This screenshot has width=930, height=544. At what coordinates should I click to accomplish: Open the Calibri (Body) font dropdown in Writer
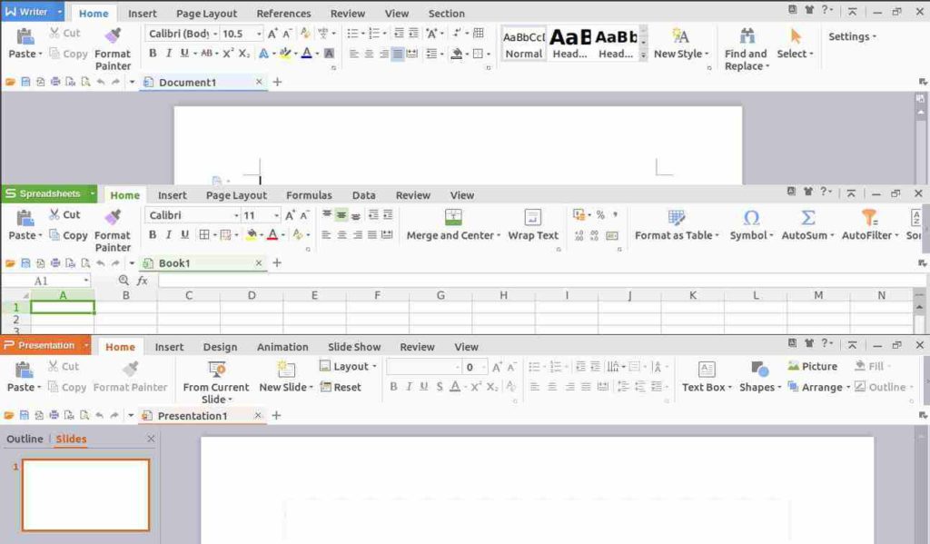215,34
